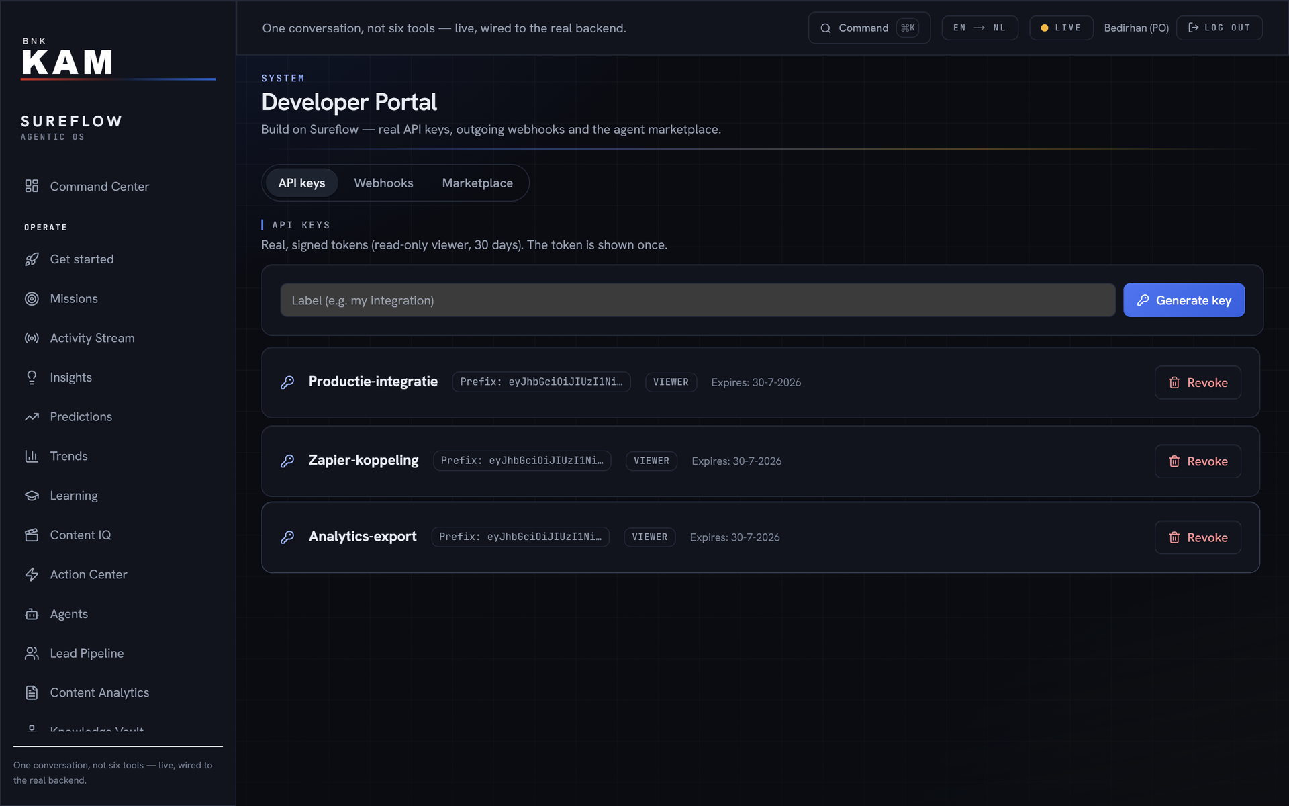Click the Predictions trend arrow icon
Image resolution: width=1289 pixels, height=806 pixels.
pyautogui.click(x=32, y=417)
